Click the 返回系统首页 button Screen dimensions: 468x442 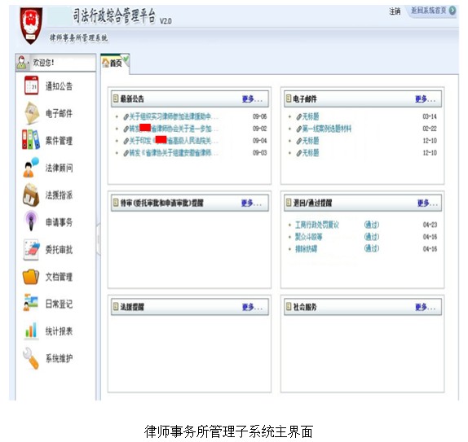[432, 11]
